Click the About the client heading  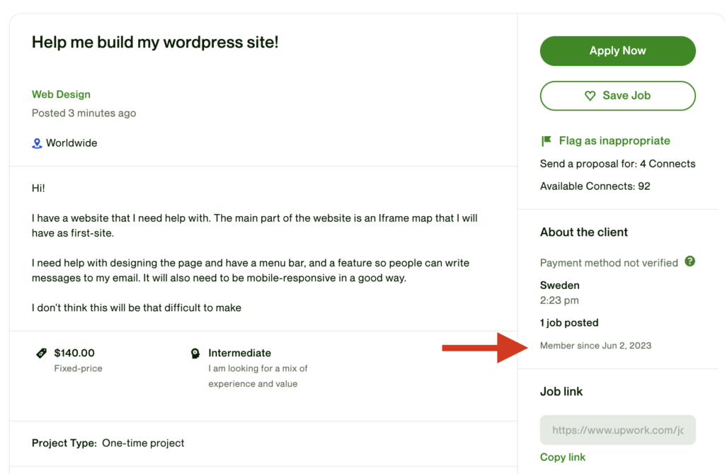tap(583, 232)
